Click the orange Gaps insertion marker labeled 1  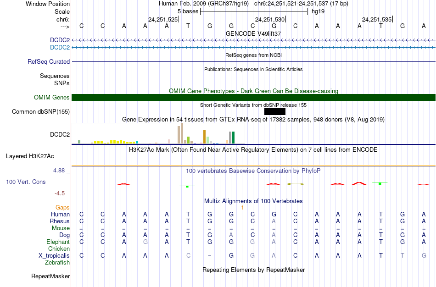242,208
